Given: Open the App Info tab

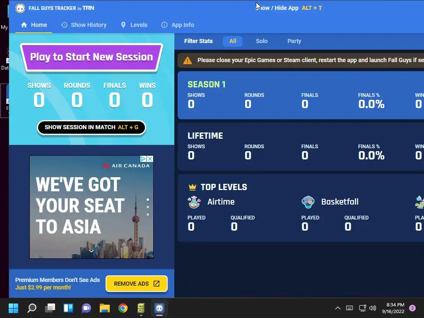Looking at the screenshot, I should pyautogui.click(x=178, y=25).
